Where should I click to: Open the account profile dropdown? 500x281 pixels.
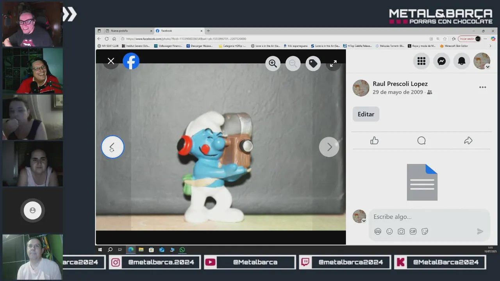pos(482,61)
